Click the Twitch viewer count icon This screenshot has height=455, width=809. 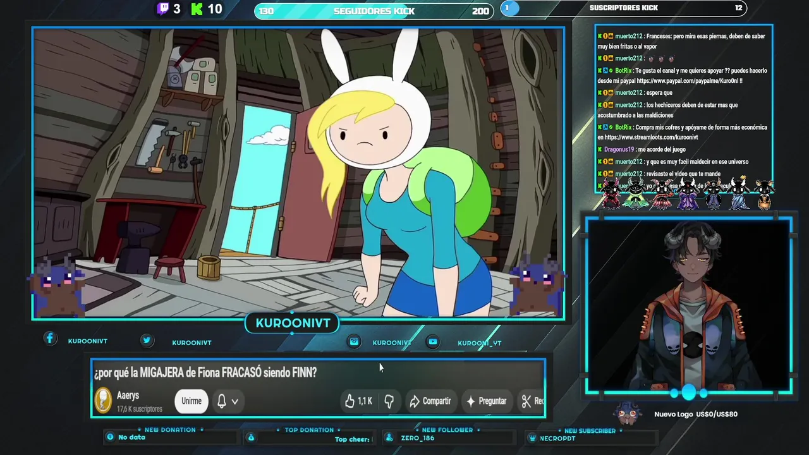(163, 9)
